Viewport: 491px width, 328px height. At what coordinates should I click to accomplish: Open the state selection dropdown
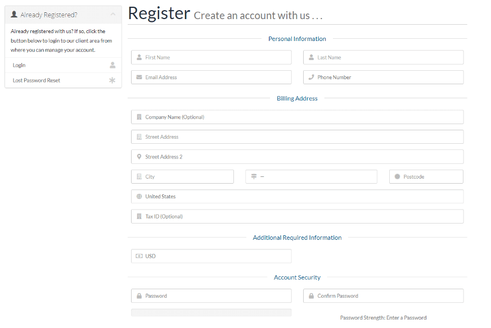click(311, 177)
